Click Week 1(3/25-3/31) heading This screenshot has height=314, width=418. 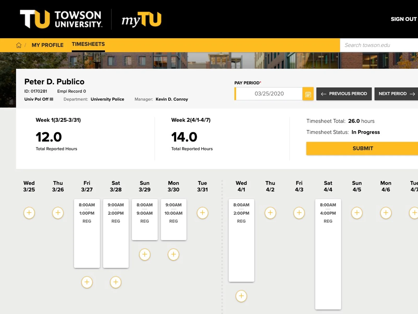tap(58, 120)
